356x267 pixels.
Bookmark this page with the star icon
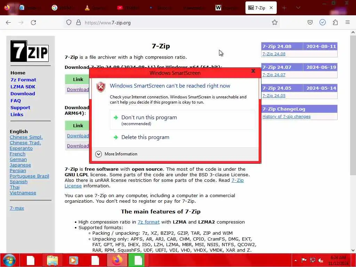(x=275, y=22)
